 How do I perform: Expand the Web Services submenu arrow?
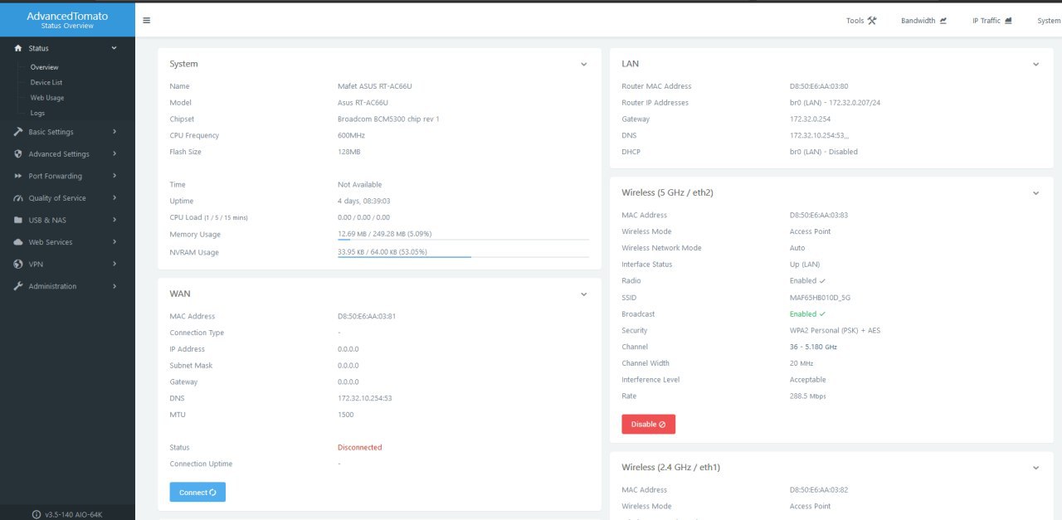coord(114,242)
